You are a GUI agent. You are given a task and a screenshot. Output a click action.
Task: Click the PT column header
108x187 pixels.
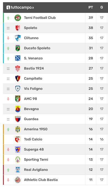tap(91, 7)
